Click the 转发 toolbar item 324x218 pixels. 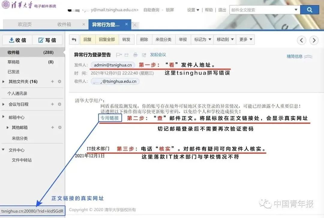click(126, 39)
